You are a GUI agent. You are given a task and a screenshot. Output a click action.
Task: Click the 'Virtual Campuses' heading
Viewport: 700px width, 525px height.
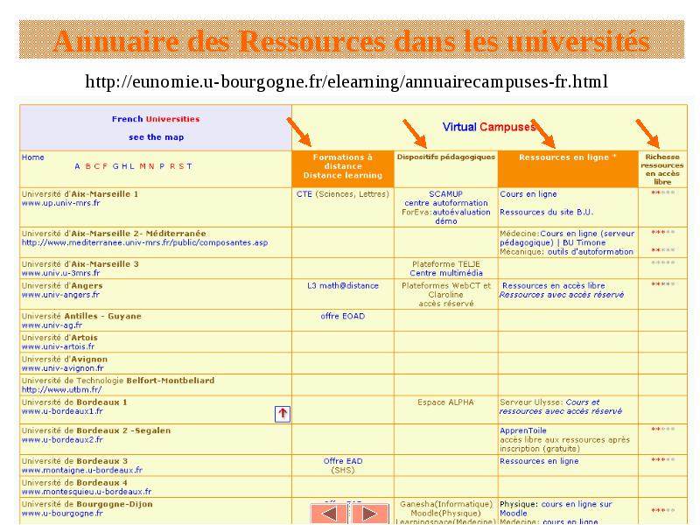tap(489, 127)
